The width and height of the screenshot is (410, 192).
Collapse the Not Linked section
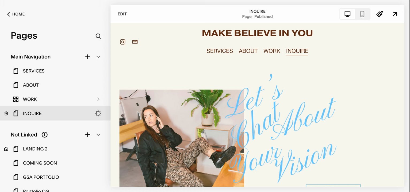pos(98,135)
